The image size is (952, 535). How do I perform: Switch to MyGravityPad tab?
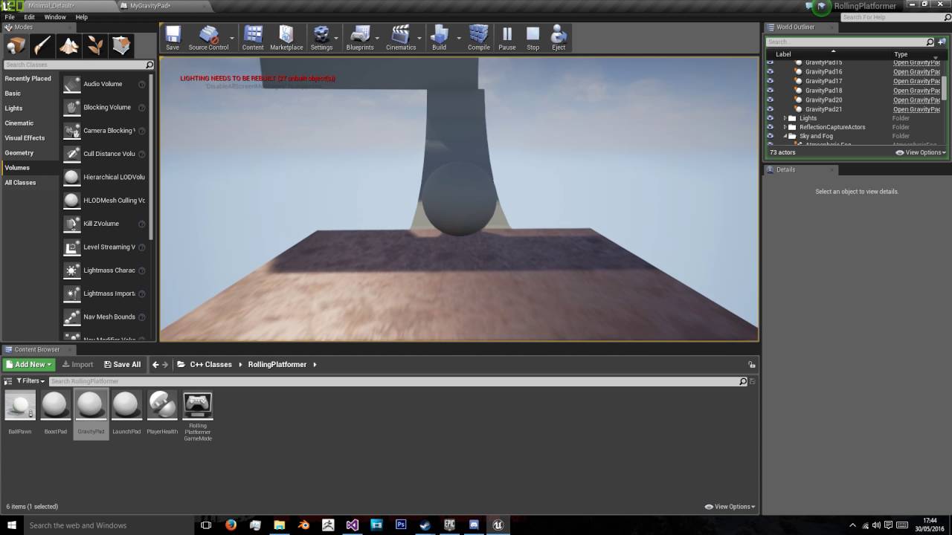coord(149,5)
